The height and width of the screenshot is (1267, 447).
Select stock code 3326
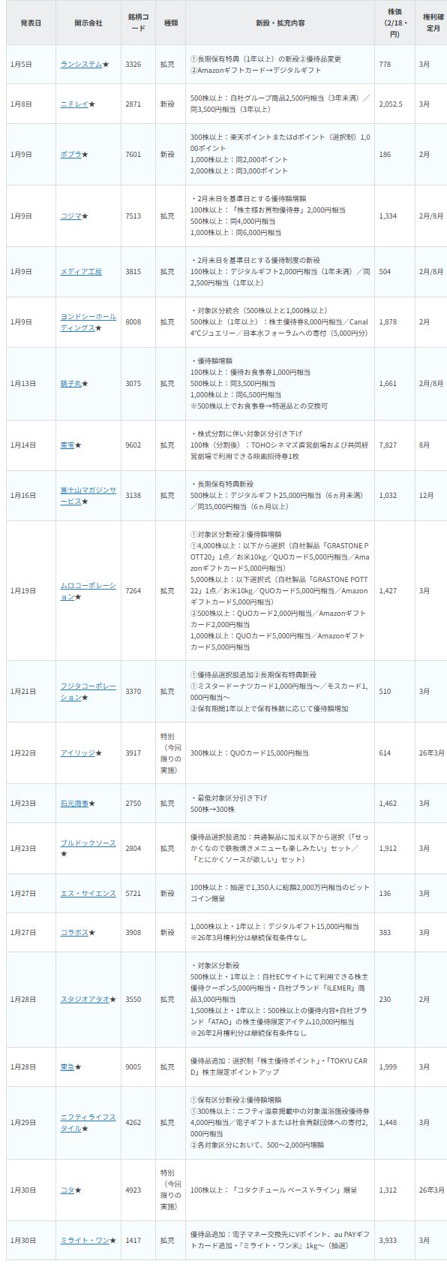coord(133,65)
